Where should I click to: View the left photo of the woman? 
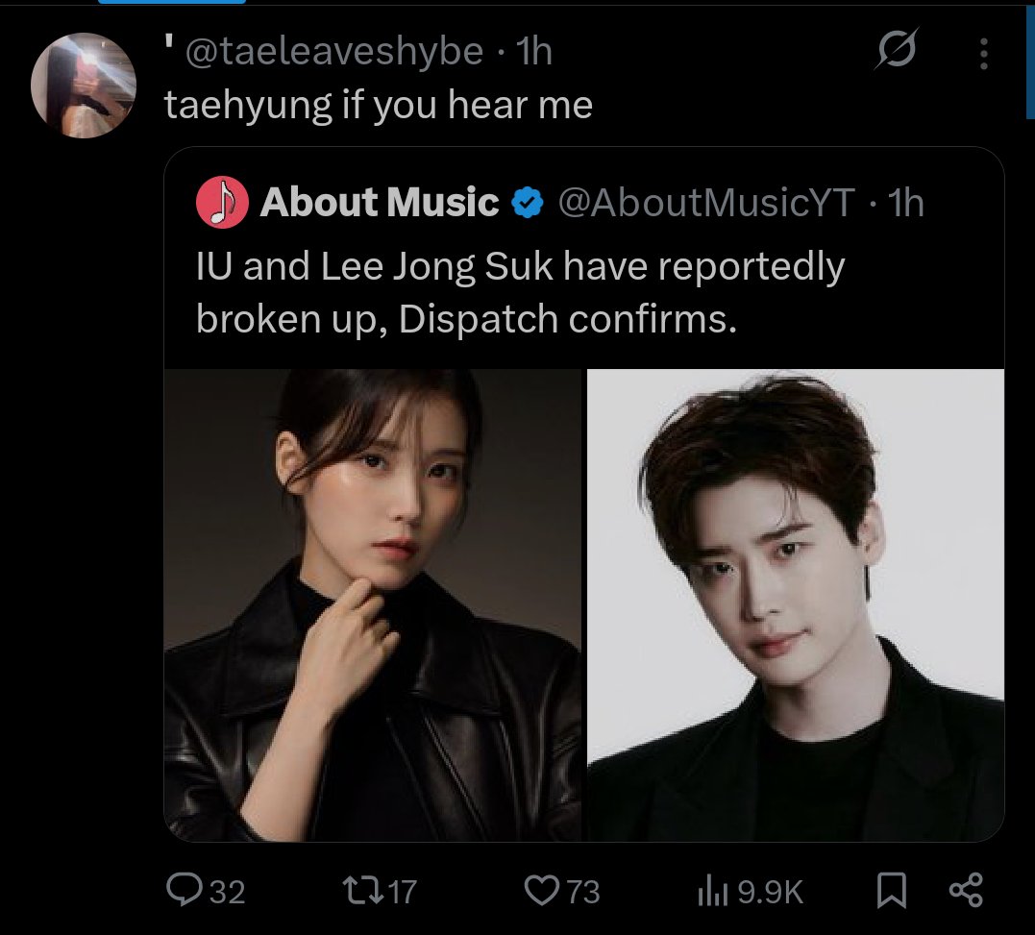pyautogui.click(x=373, y=605)
